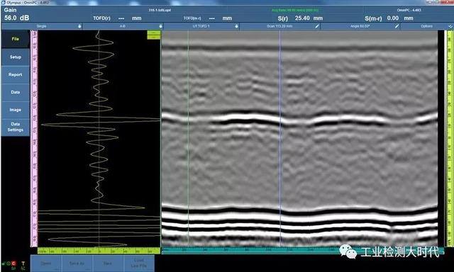
Task: Open Data Settings menu
Action: coord(16,127)
